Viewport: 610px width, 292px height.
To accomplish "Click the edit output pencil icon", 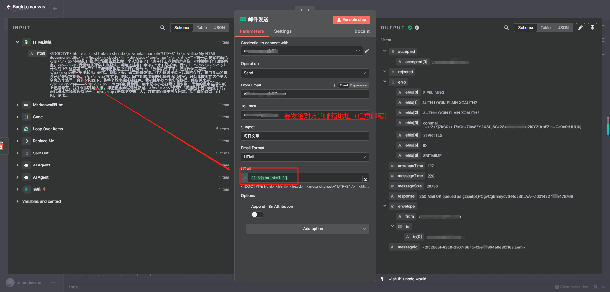I will (x=580, y=28).
